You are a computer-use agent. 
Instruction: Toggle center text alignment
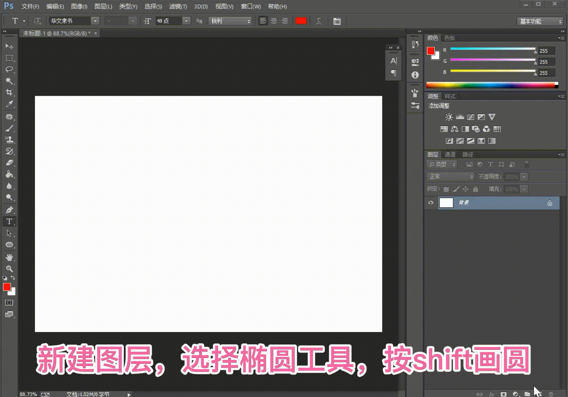click(274, 21)
